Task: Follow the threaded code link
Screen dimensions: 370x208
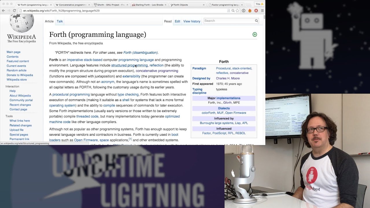Action: tap(87, 116)
